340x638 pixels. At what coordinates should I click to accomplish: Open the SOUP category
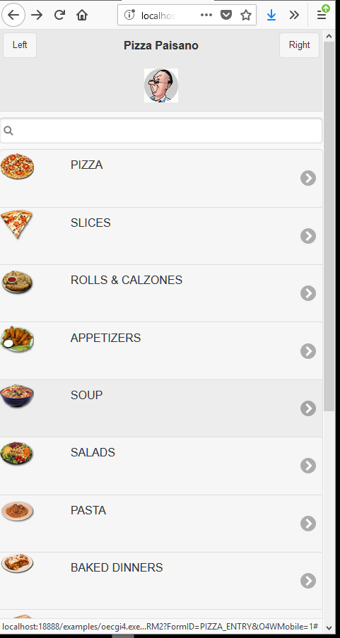coord(161,408)
